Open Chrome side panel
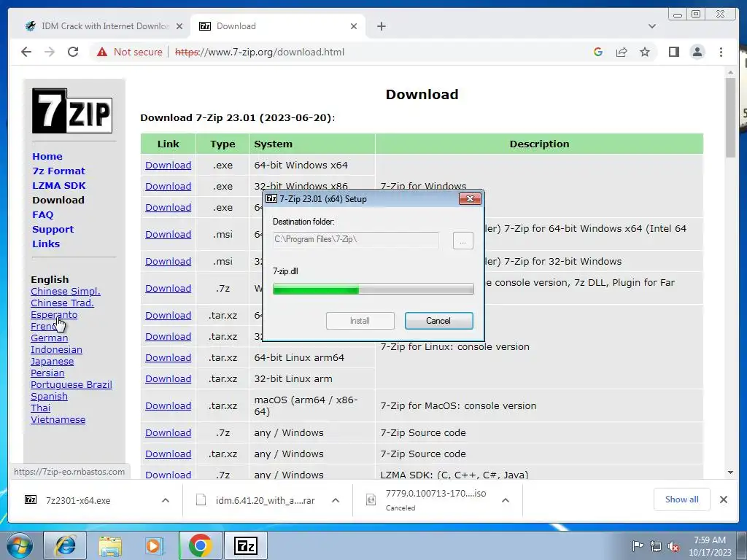This screenshot has height=560, width=747. pos(673,52)
